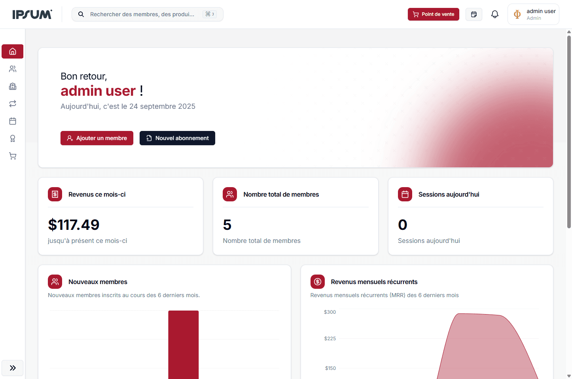The height and width of the screenshot is (379, 572).
Task: Open the shopping cart icon in the sidebar
Action: point(12,156)
